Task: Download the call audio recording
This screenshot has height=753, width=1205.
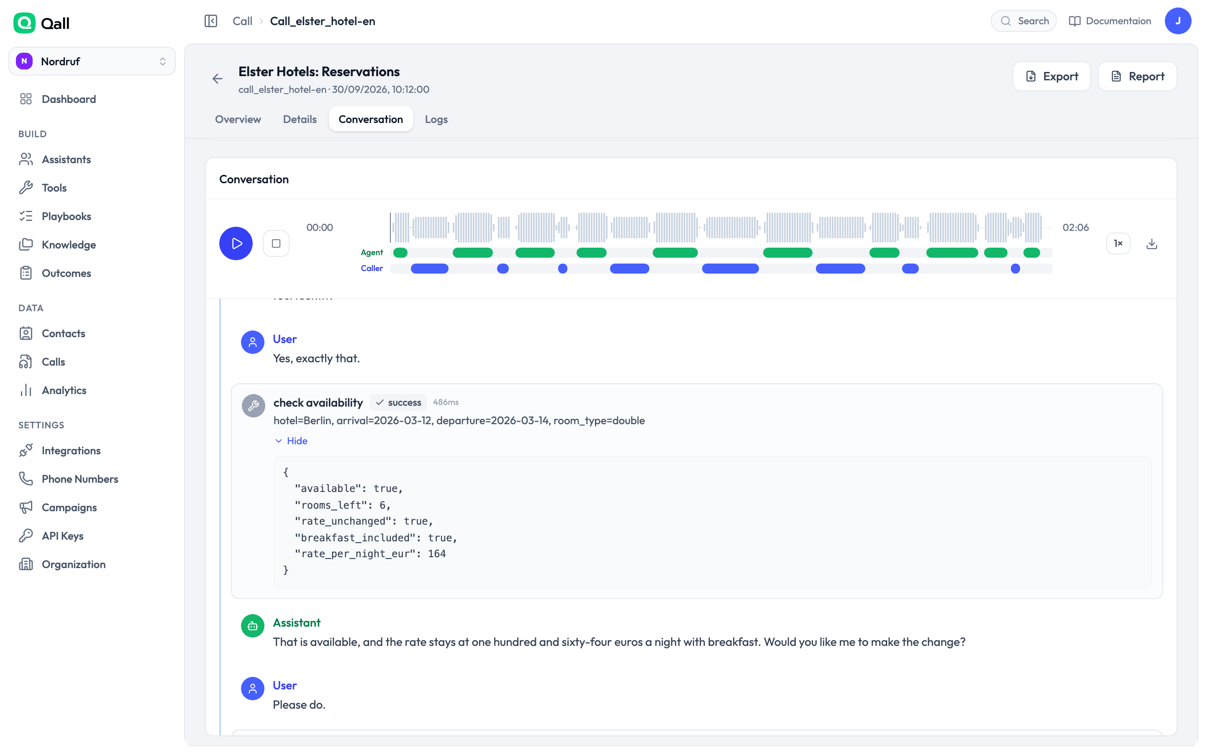Action: pos(1152,243)
